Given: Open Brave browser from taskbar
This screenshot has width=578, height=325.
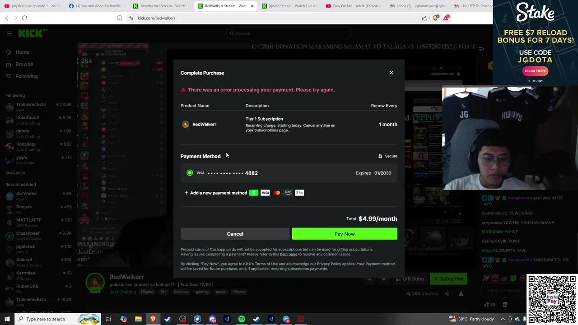Looking at the screenshot, I should tap(153, 319).
